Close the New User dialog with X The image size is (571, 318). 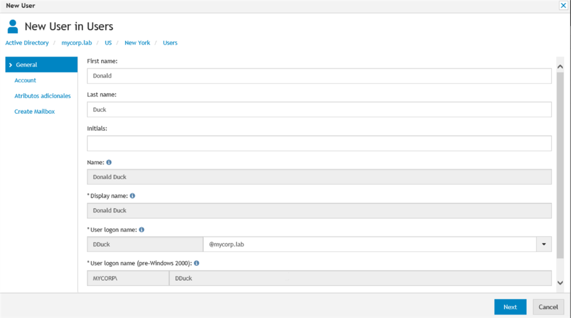[563, 5]
